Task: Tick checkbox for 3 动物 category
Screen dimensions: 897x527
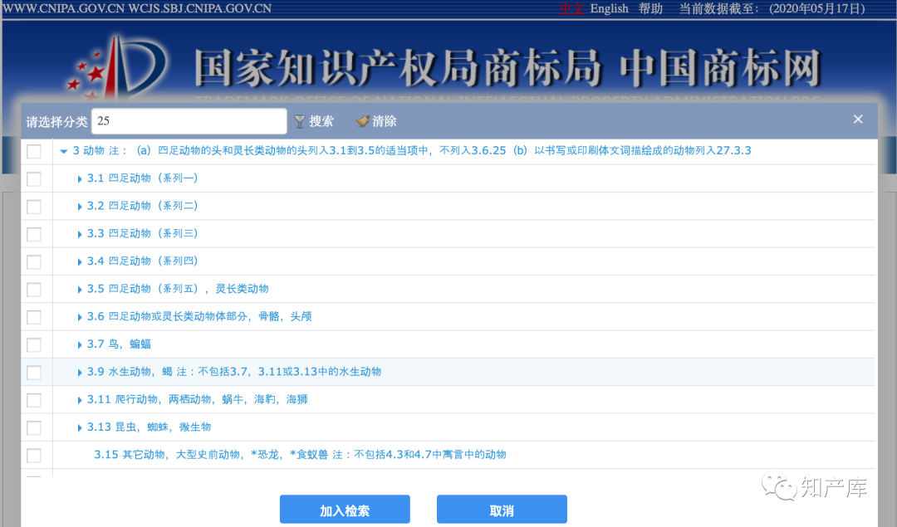Action: (34, 152)
